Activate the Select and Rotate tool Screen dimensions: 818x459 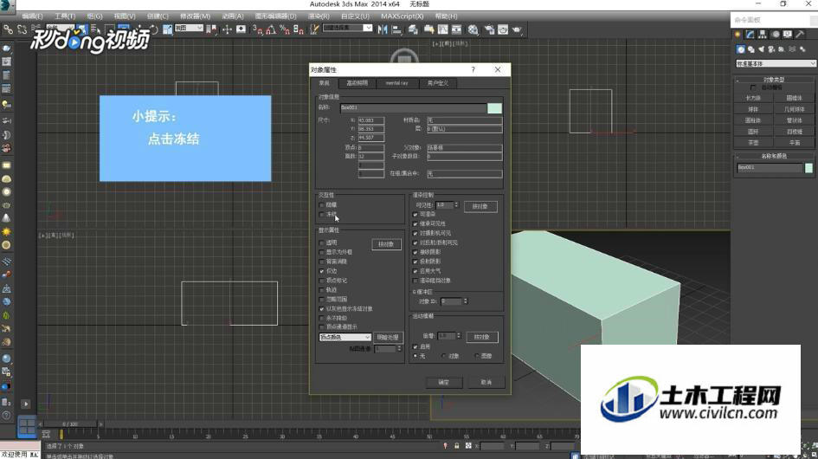point(153,29)
